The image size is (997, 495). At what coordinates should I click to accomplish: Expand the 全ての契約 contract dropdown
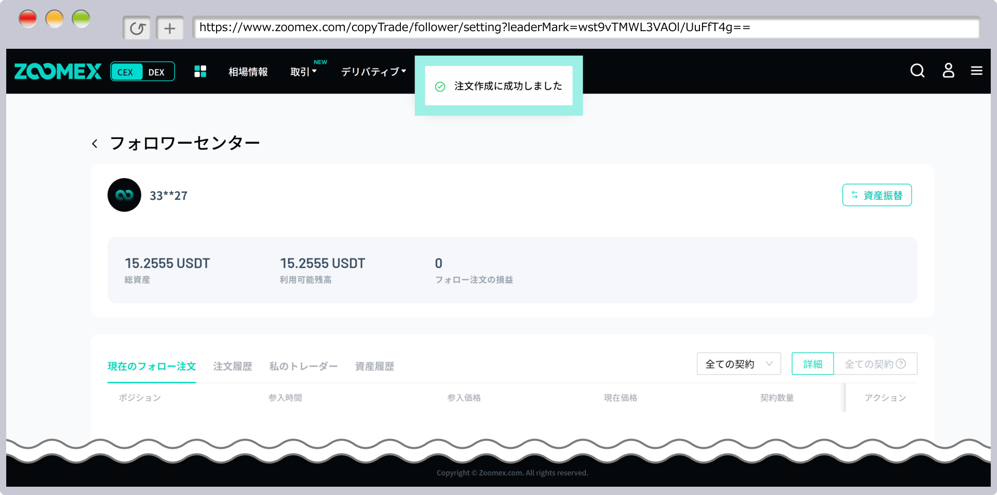[x=739, y=364]
